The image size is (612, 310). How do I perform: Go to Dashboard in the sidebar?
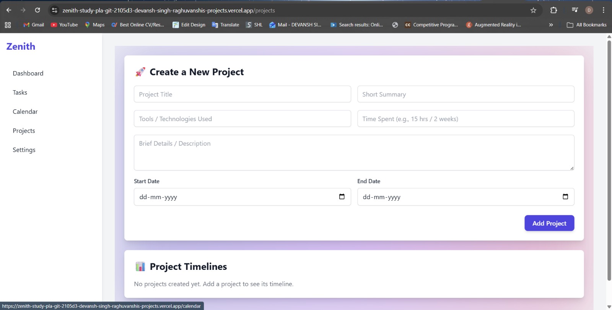coord(28,73)
